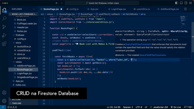Toggle the bottom panel layout icon
194x109 pixels.
(x=181, y=3)
